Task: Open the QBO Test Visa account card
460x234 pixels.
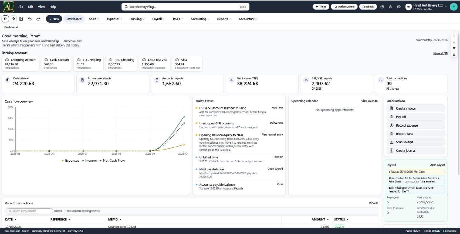Action: pos(154,64)
